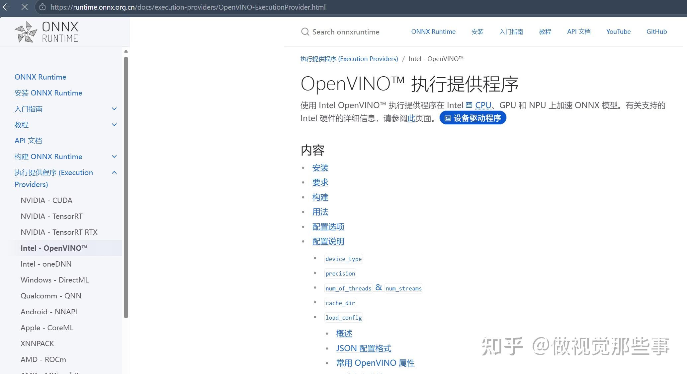Click the search magnifier icon
The width and height of the screenshot is (687, 374).
tap(305, 32)
